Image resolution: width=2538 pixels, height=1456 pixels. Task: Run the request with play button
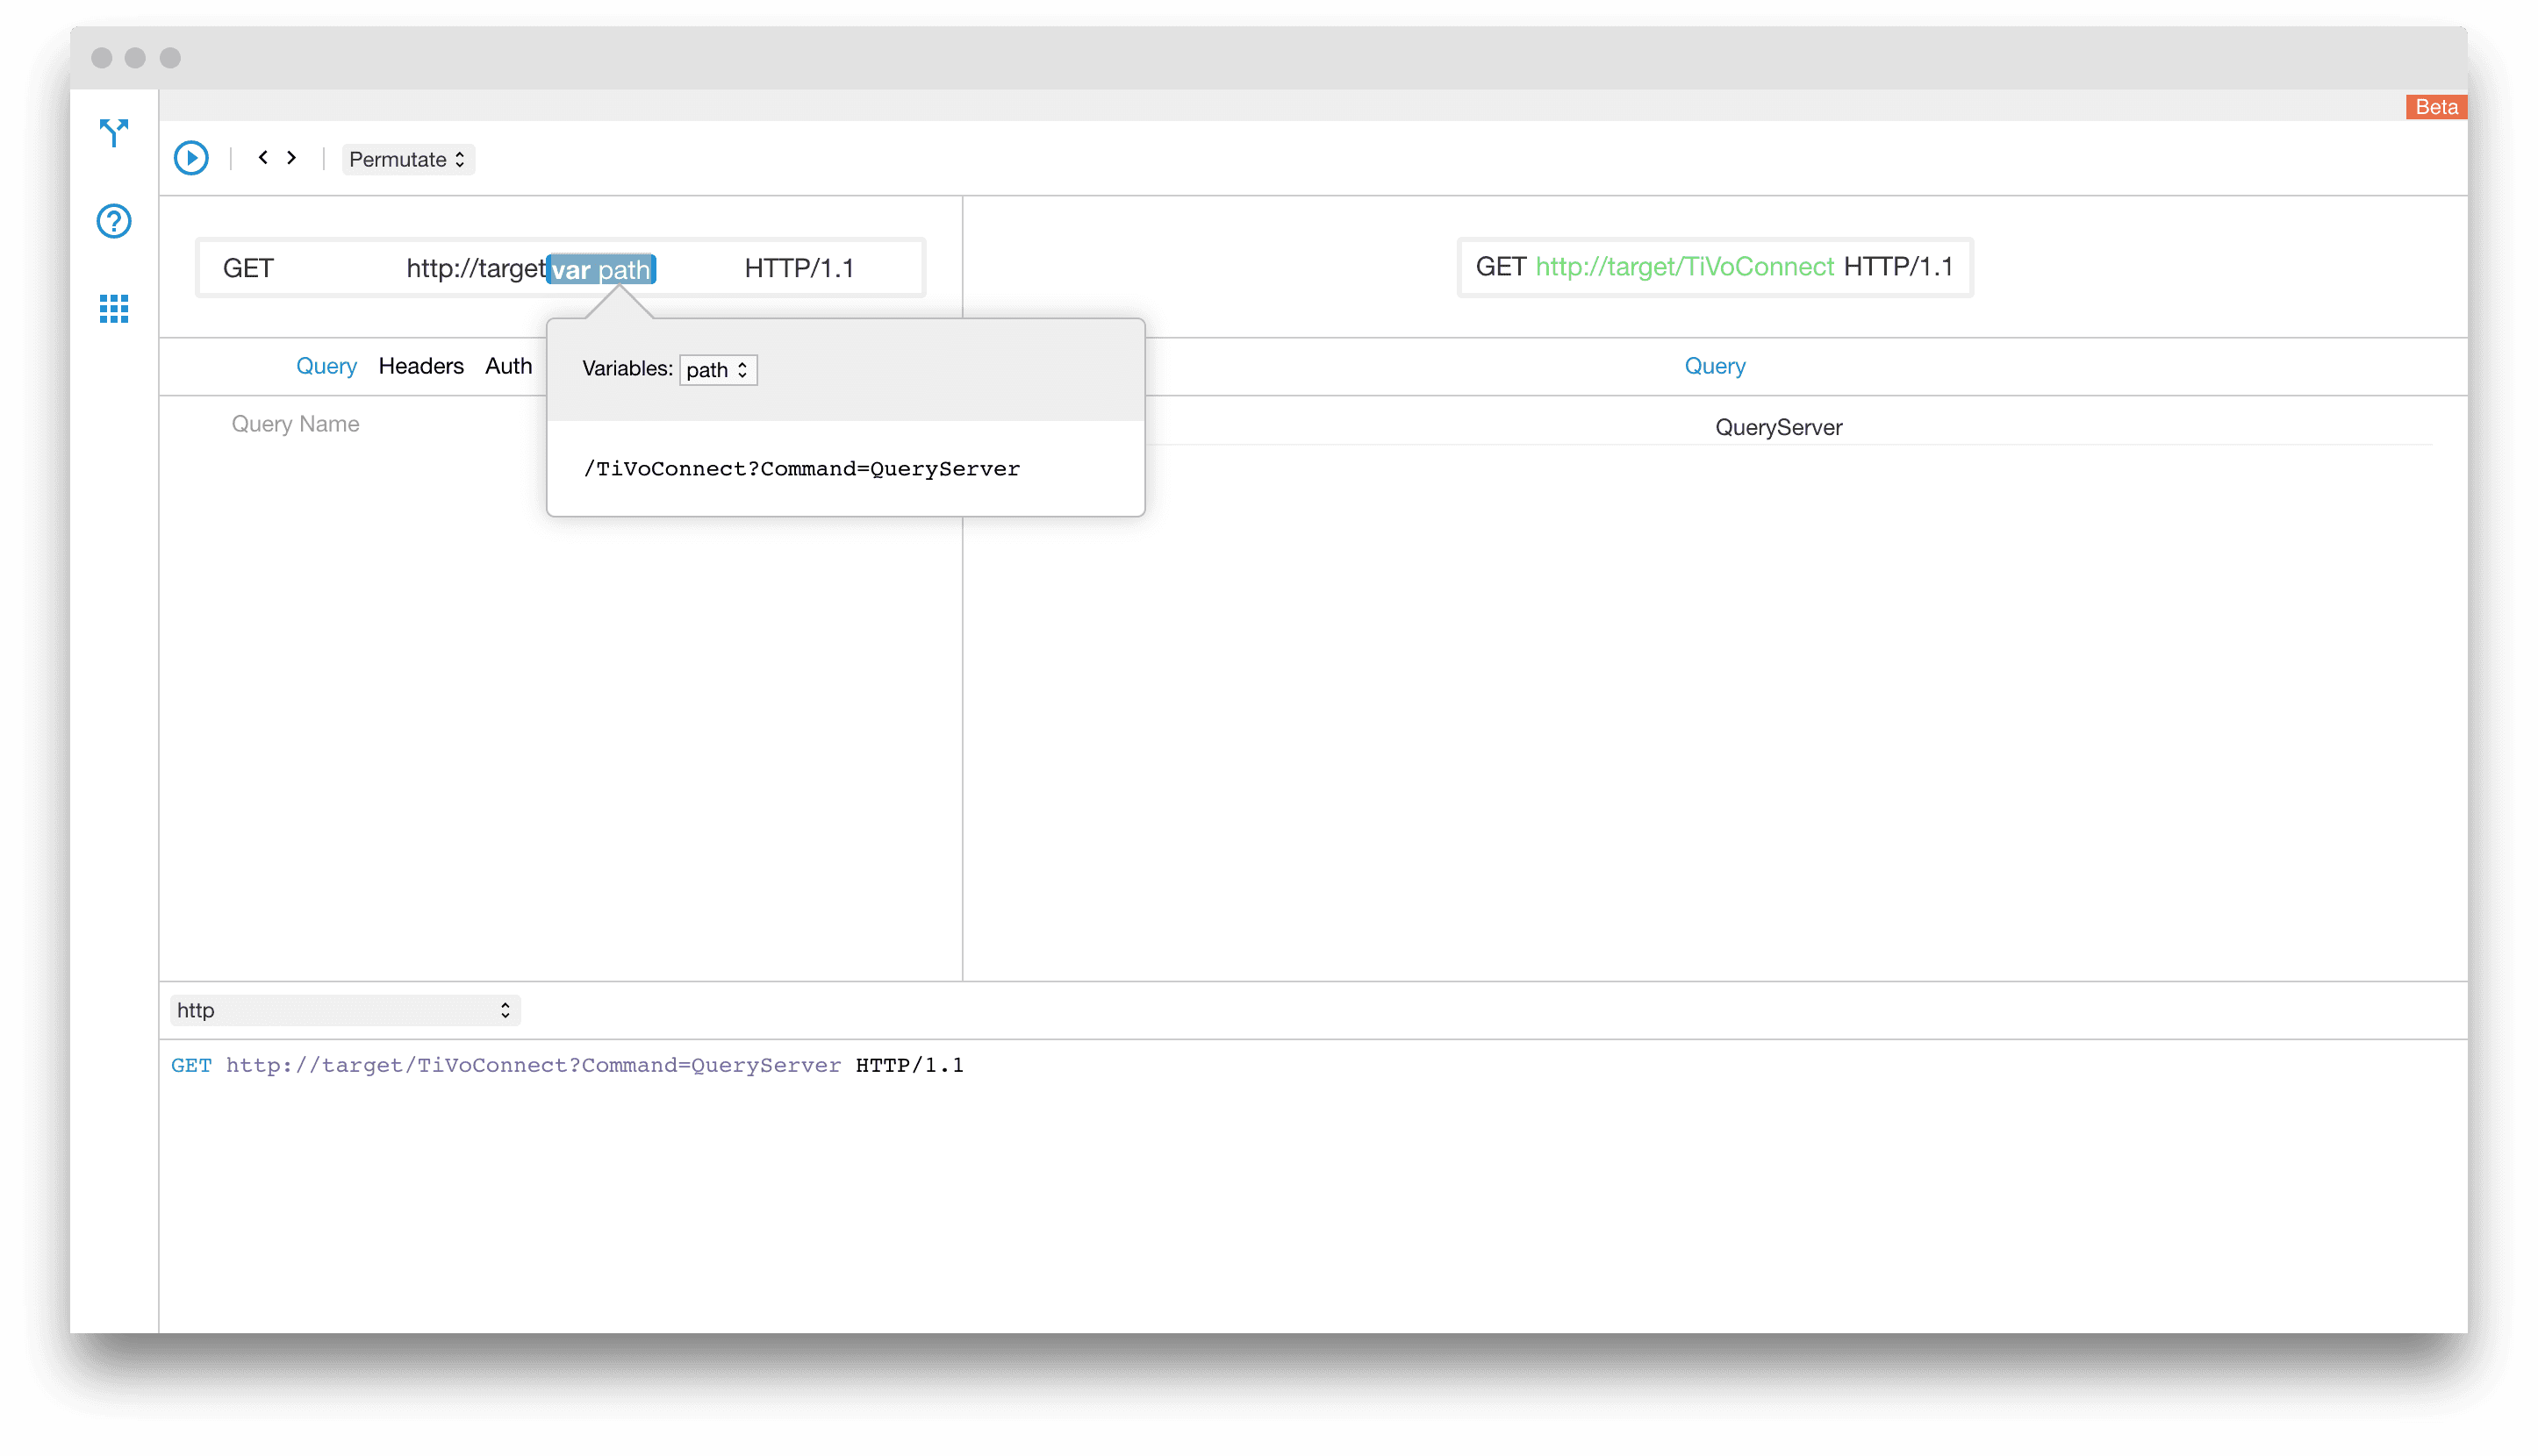[x=191, y=158]
